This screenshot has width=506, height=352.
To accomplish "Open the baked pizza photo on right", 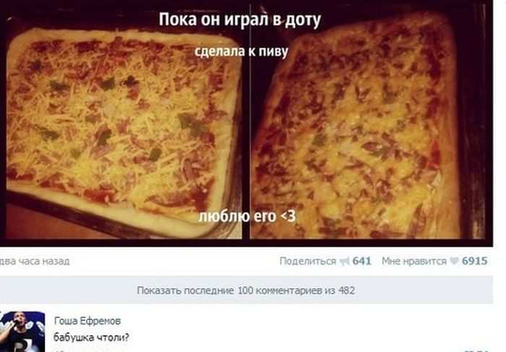I will (x=368, y=127).
